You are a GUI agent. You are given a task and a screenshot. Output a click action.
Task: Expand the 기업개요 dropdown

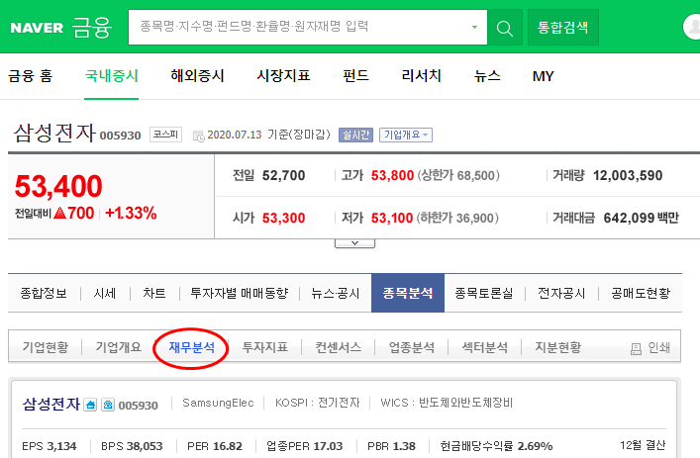406,135
